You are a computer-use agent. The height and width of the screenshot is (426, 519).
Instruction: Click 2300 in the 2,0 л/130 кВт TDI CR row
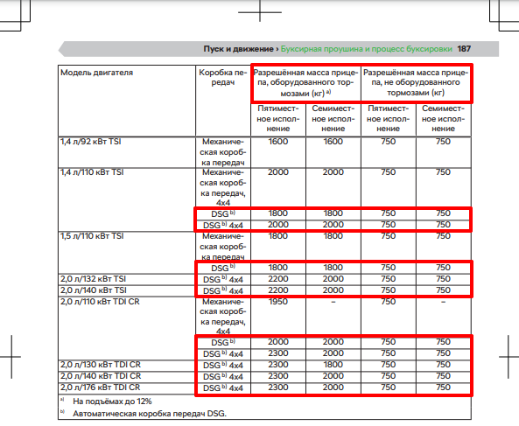pyautogui.click(x=278, y=365)
